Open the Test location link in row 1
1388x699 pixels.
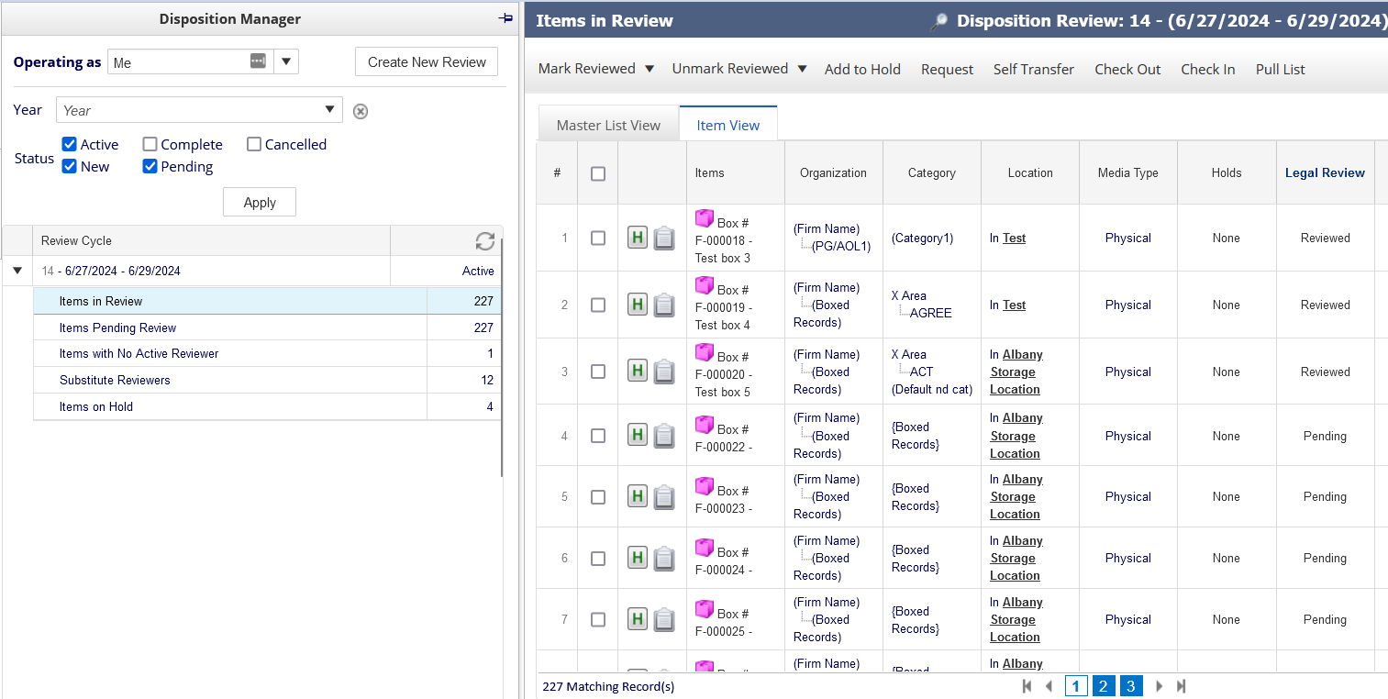point(1014,238)
